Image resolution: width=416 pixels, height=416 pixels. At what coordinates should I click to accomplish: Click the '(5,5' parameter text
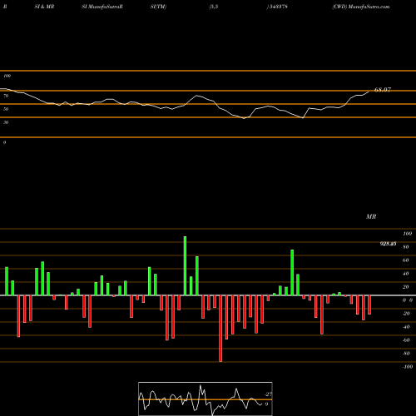pyautogui.click(x=214, y=7)
